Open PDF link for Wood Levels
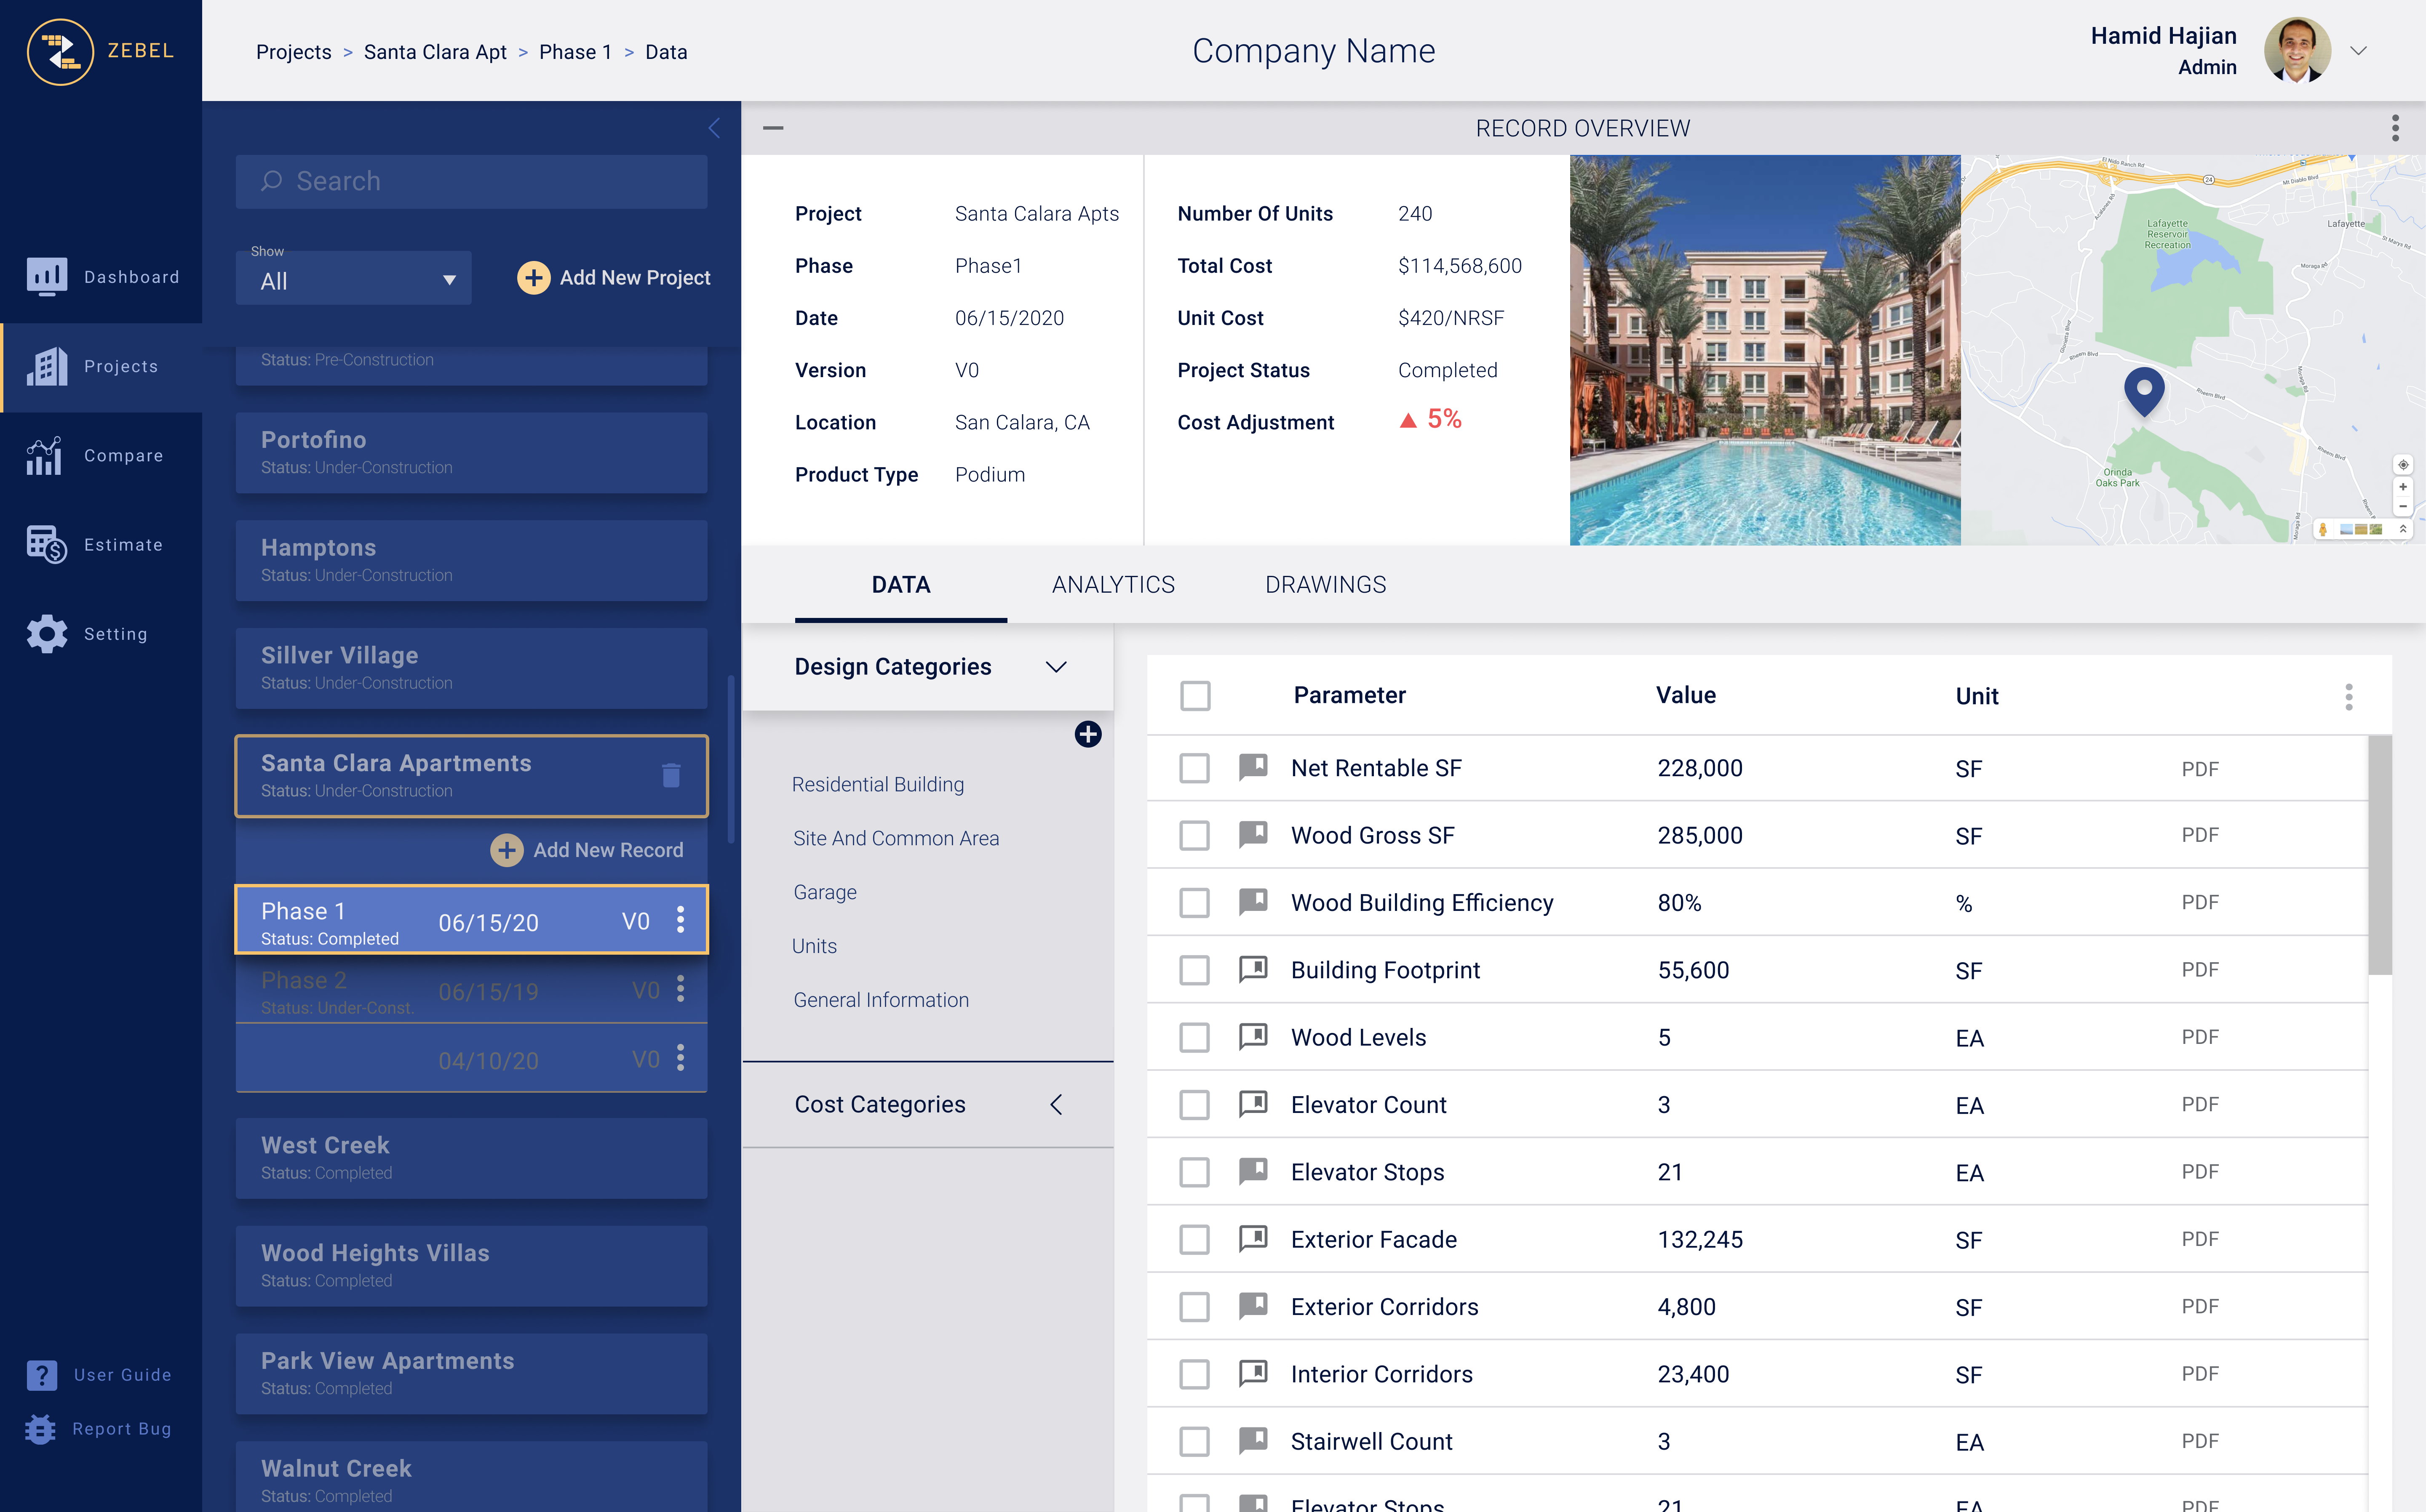The width and height of the screenshot is (2426, 1512). tap(2200, 1037)
